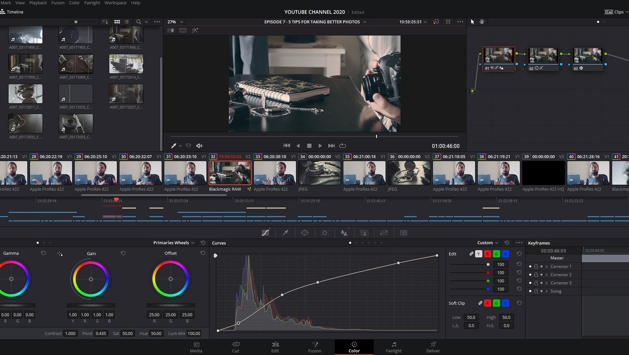Open the Playback menu
The image size is (629, 355).
[38, 3]
